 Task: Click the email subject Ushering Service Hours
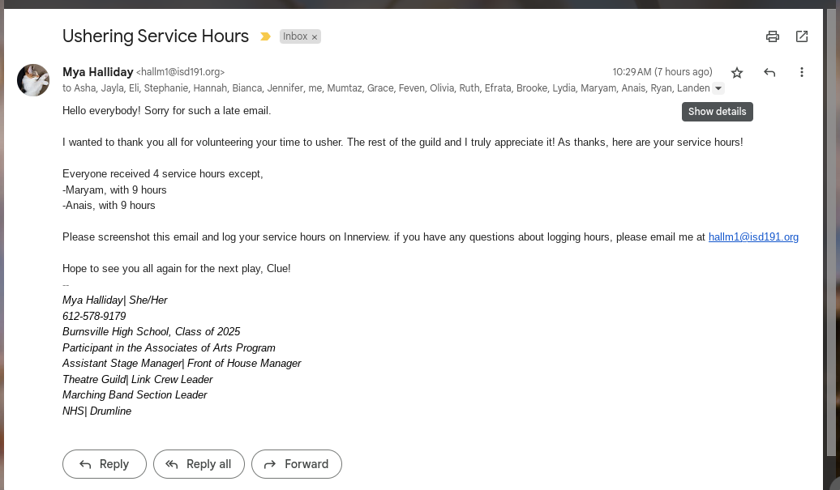[156, 36]
